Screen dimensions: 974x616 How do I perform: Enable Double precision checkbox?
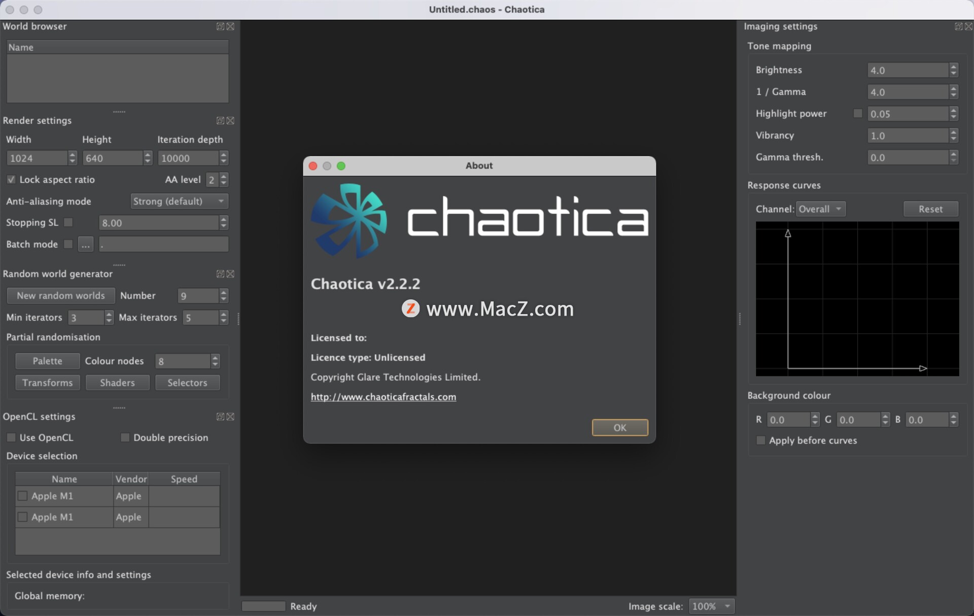[125, 437]
